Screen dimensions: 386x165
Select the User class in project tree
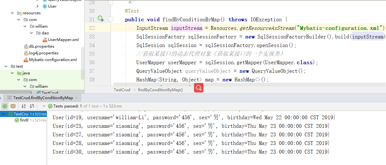coord(52,6)
